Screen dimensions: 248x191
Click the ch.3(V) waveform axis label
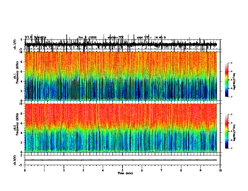15,160
